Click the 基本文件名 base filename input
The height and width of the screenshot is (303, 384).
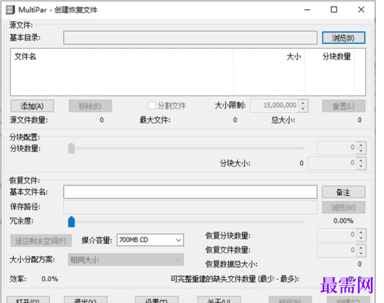pyautogui.click(x=190, y=192)
